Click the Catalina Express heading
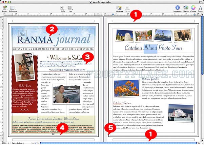204x145 pixels. pos(122,103)
